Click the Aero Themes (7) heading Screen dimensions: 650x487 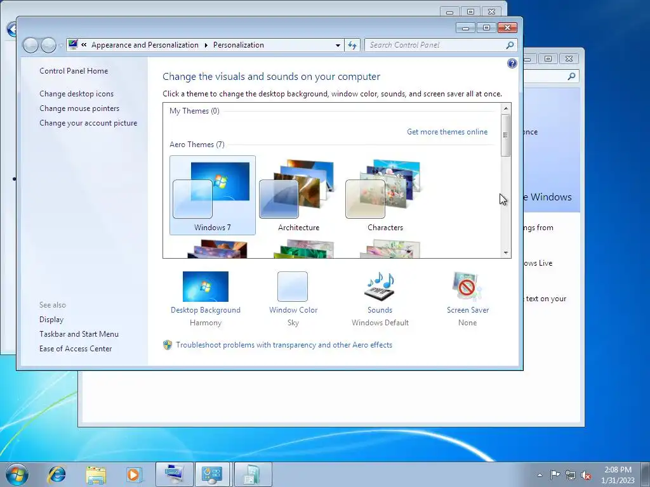pyautogui.click(x=197, y=145)
